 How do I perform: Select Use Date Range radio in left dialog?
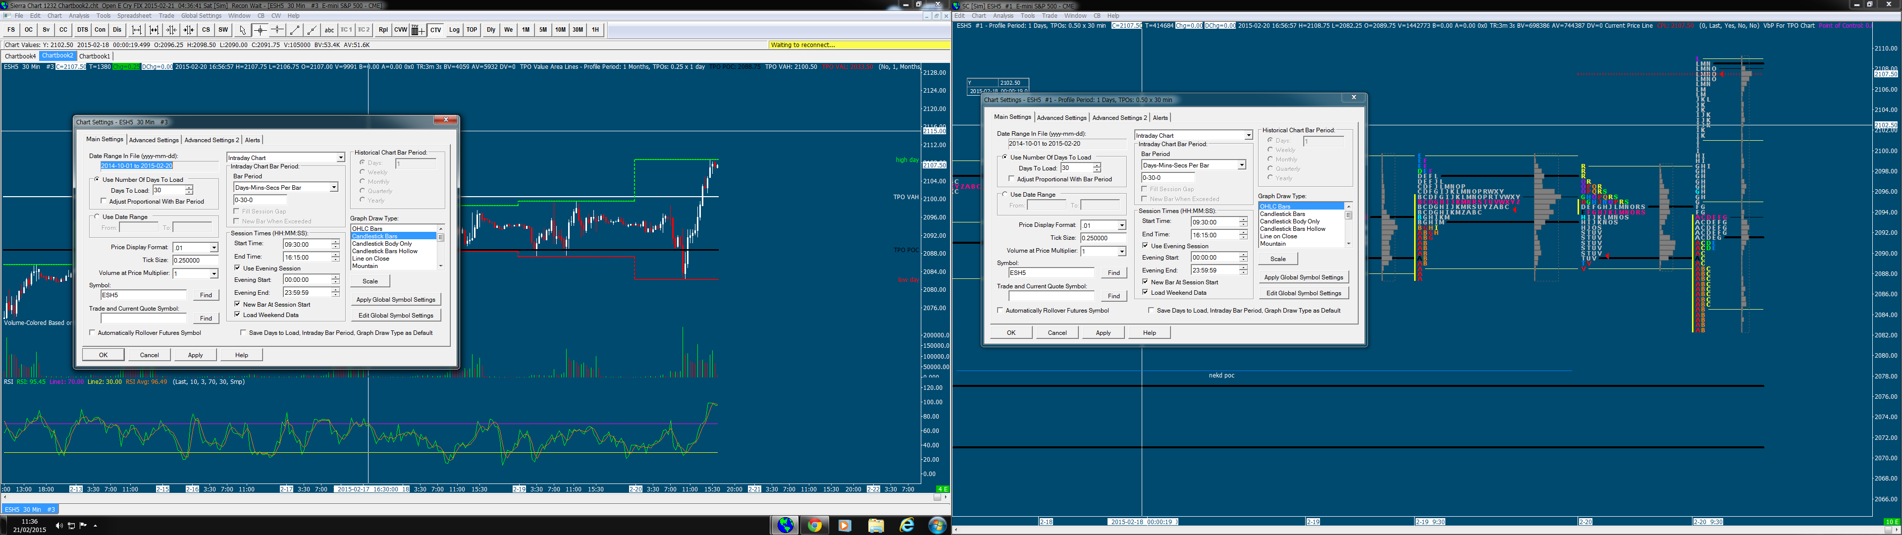coord(97,216)
